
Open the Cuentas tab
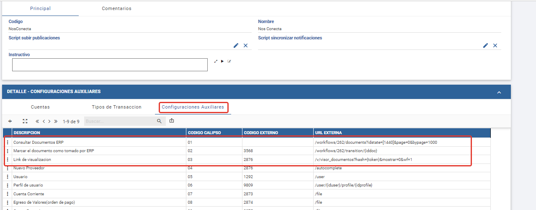pos(40,107)
